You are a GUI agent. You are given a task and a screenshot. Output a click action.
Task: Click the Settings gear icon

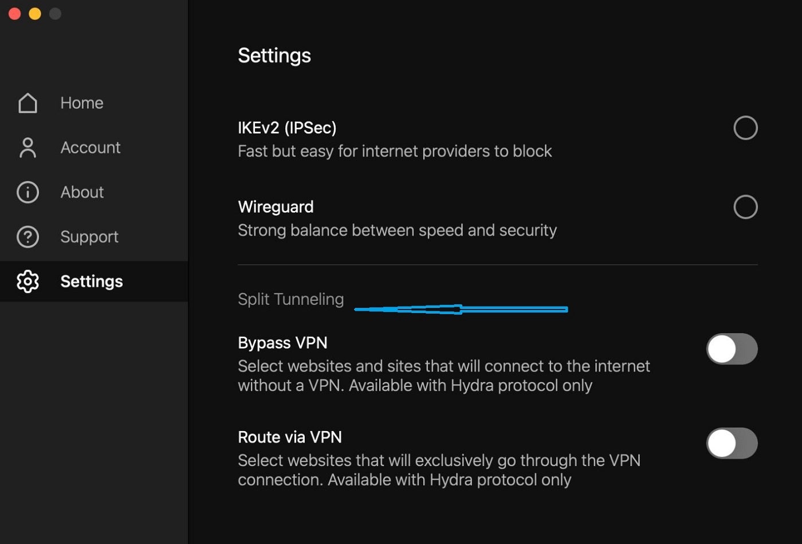pyautogui.click(x=27, y=281)
